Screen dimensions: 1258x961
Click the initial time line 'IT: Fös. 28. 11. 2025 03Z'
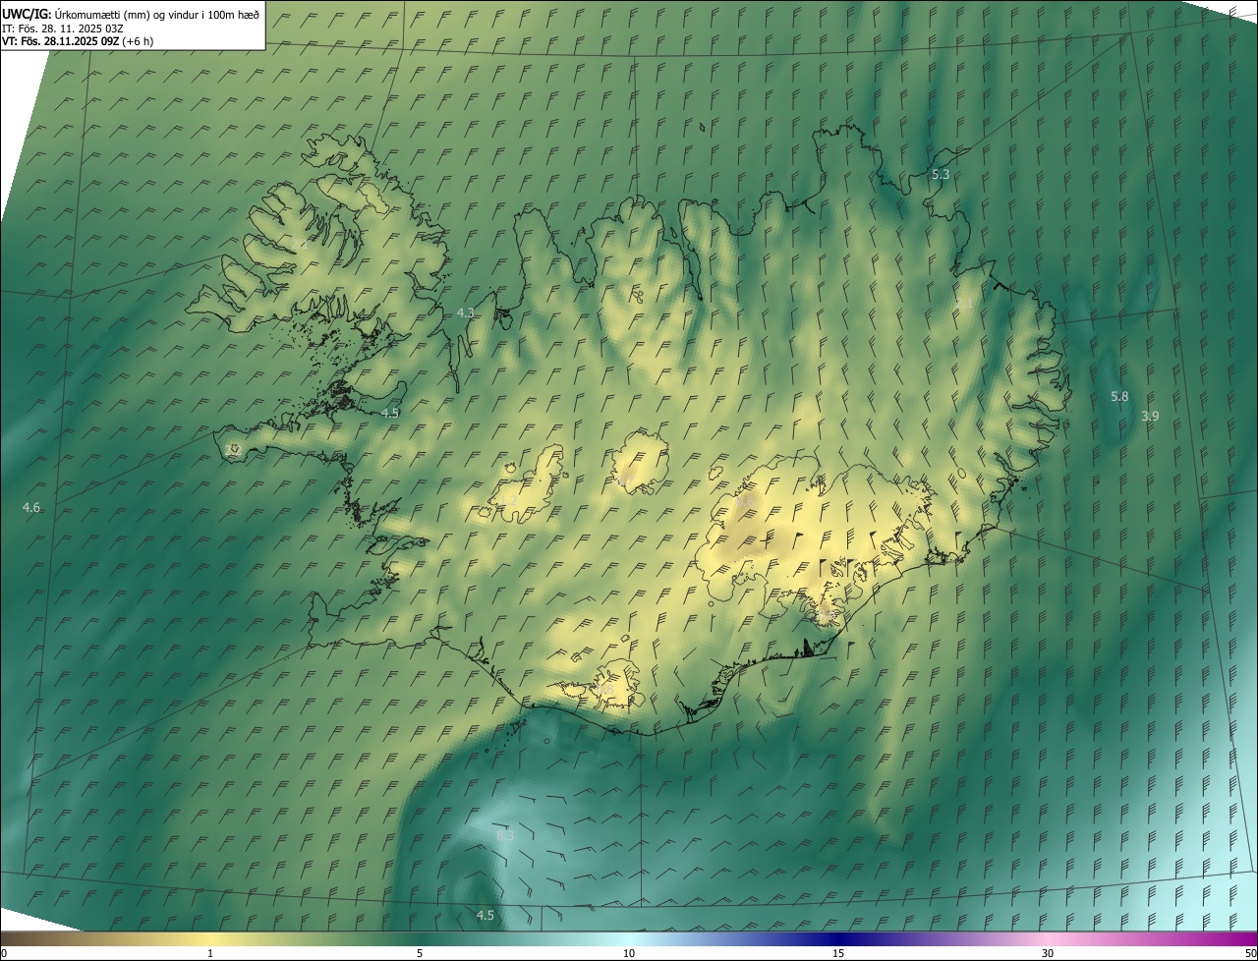coord(63,28)
